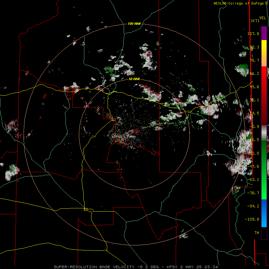Click the KFSX radar site identifier
Viewport: 269px width, 269px height.
172,267
